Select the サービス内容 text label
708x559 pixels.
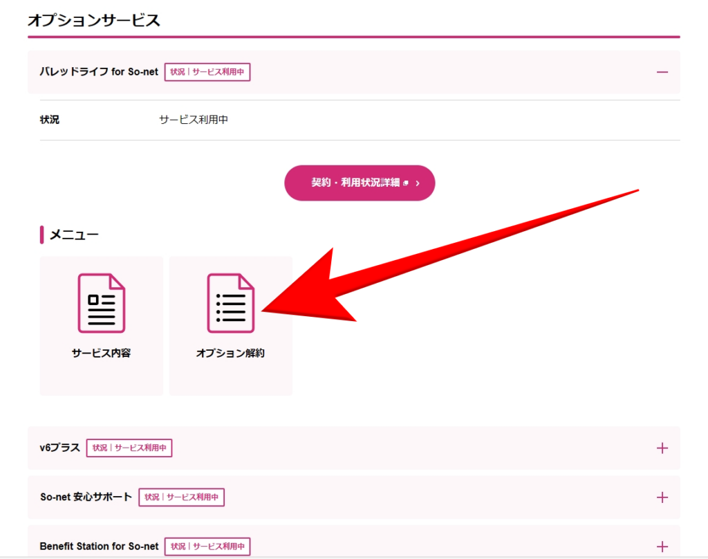tap(101, 354)
